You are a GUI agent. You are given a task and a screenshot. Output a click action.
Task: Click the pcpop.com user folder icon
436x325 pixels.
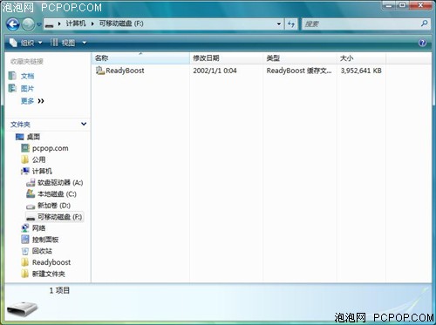coord(25,148)
